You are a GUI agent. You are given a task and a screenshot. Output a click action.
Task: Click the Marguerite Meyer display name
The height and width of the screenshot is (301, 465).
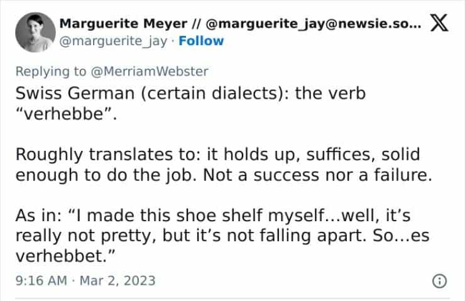coord(123,24)
